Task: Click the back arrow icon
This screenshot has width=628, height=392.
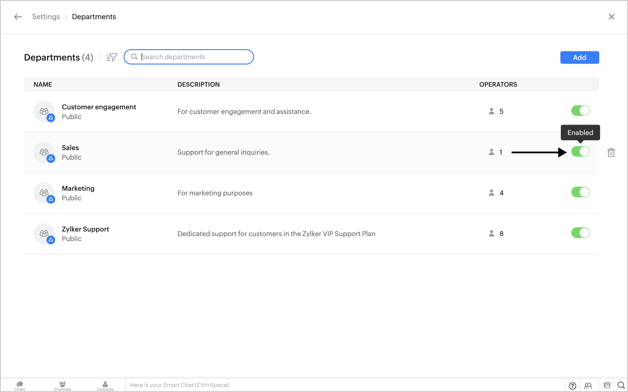Action: click(18, 17)
